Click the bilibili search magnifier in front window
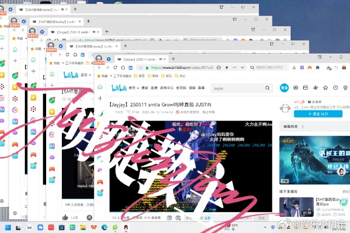The height and width of the screenshot is (233, 350). pyautogui.click(x=267, y=88)
